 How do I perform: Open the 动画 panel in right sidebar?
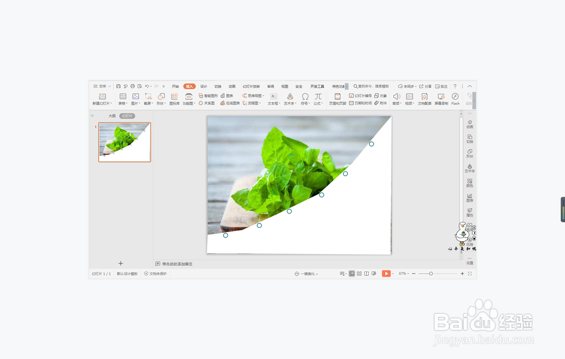point(470,124)
